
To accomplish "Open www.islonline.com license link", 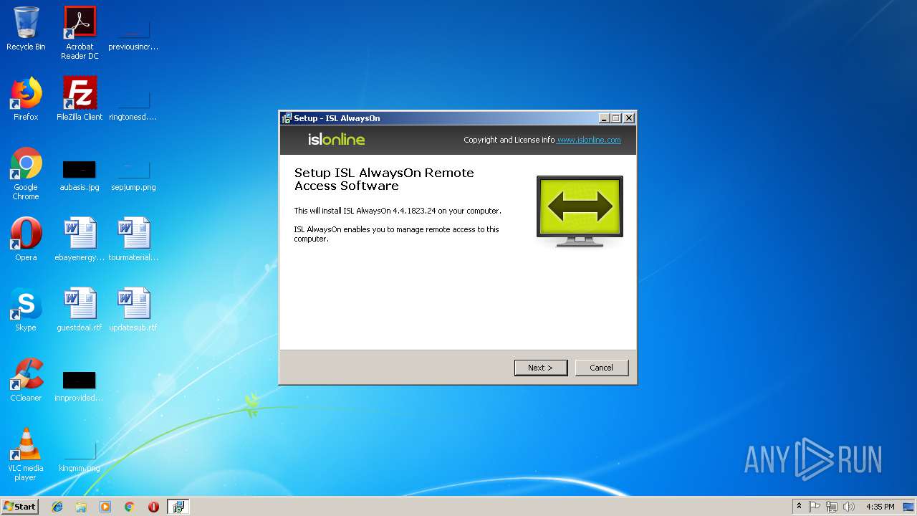I will tap(589, 140).
